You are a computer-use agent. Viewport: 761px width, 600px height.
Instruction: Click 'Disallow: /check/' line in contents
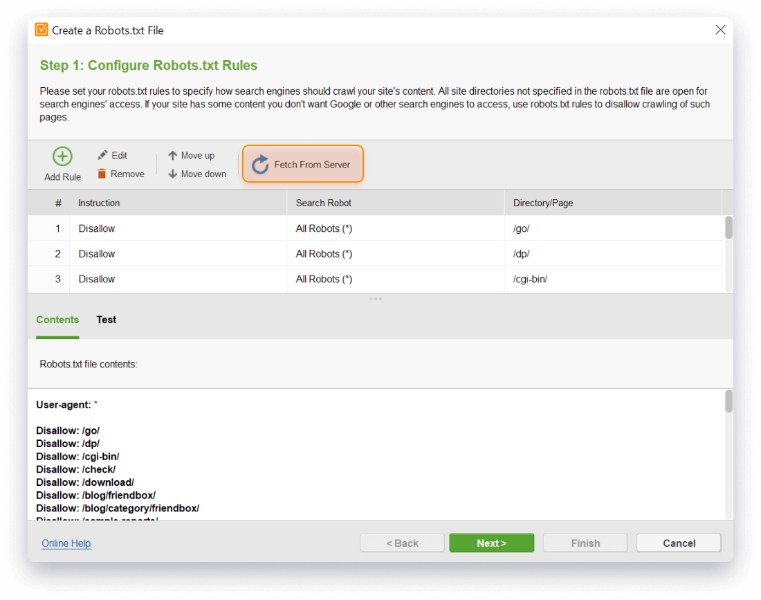coord(75,469)
